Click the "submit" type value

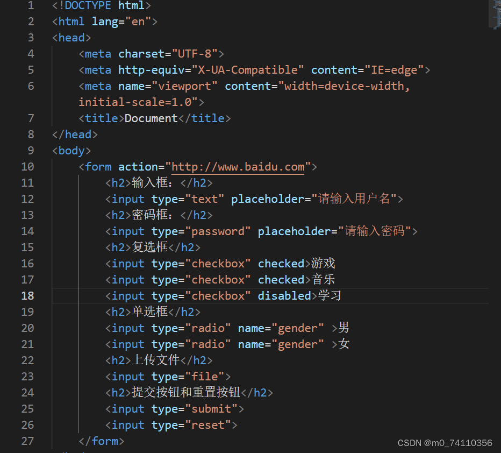pos(211,408)
